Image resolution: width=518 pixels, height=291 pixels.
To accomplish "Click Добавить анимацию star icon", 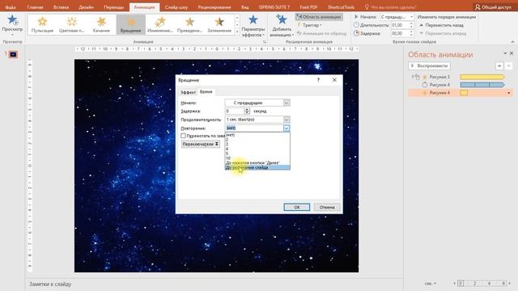I will point(282,19).
